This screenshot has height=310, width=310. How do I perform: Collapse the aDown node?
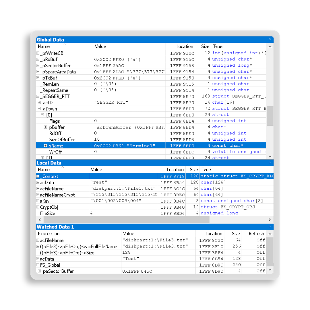[39, 109]
